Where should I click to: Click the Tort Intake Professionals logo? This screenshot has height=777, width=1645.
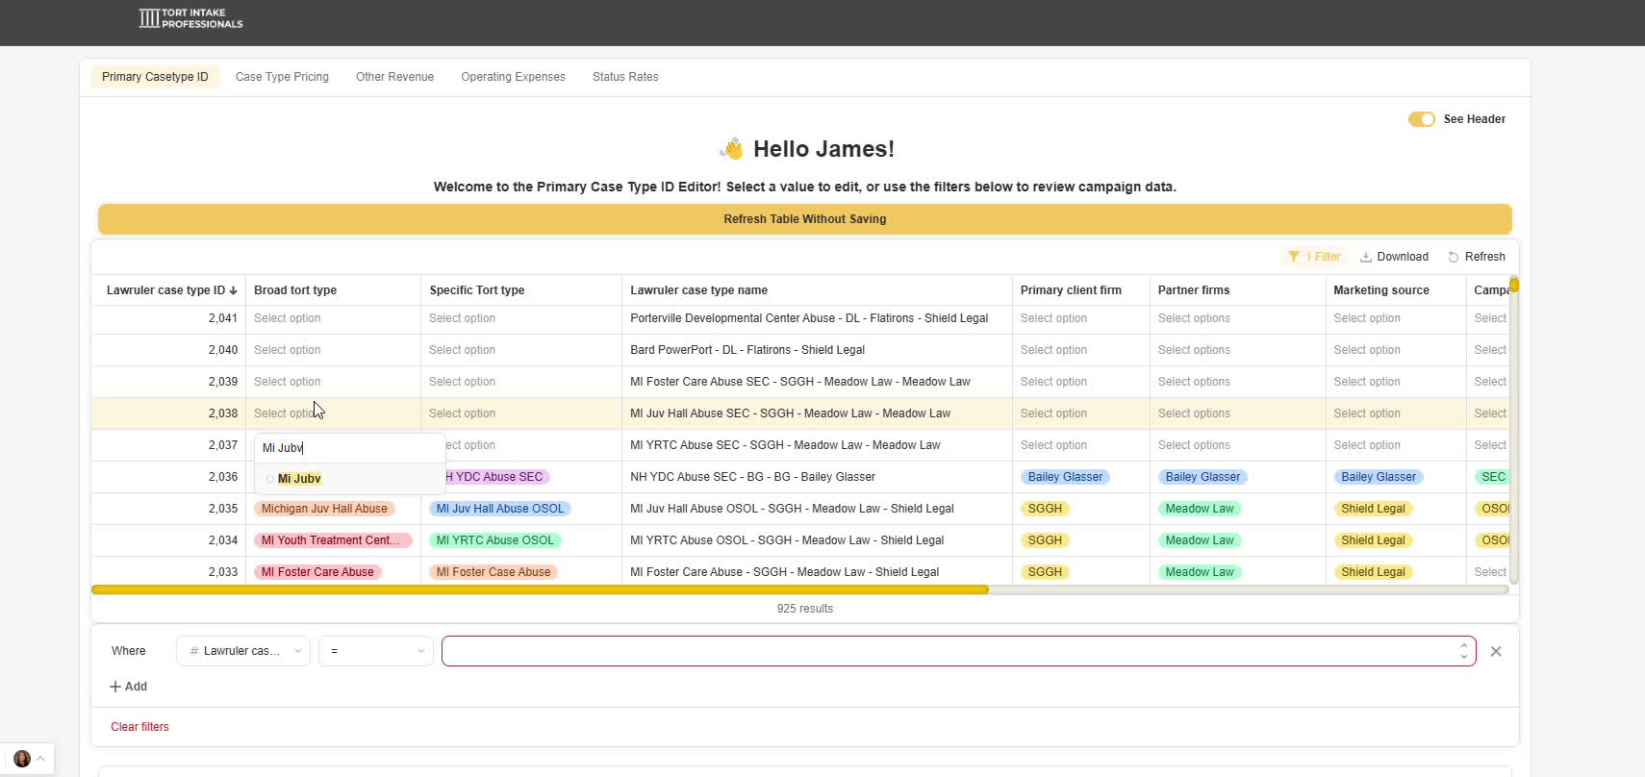190,18
